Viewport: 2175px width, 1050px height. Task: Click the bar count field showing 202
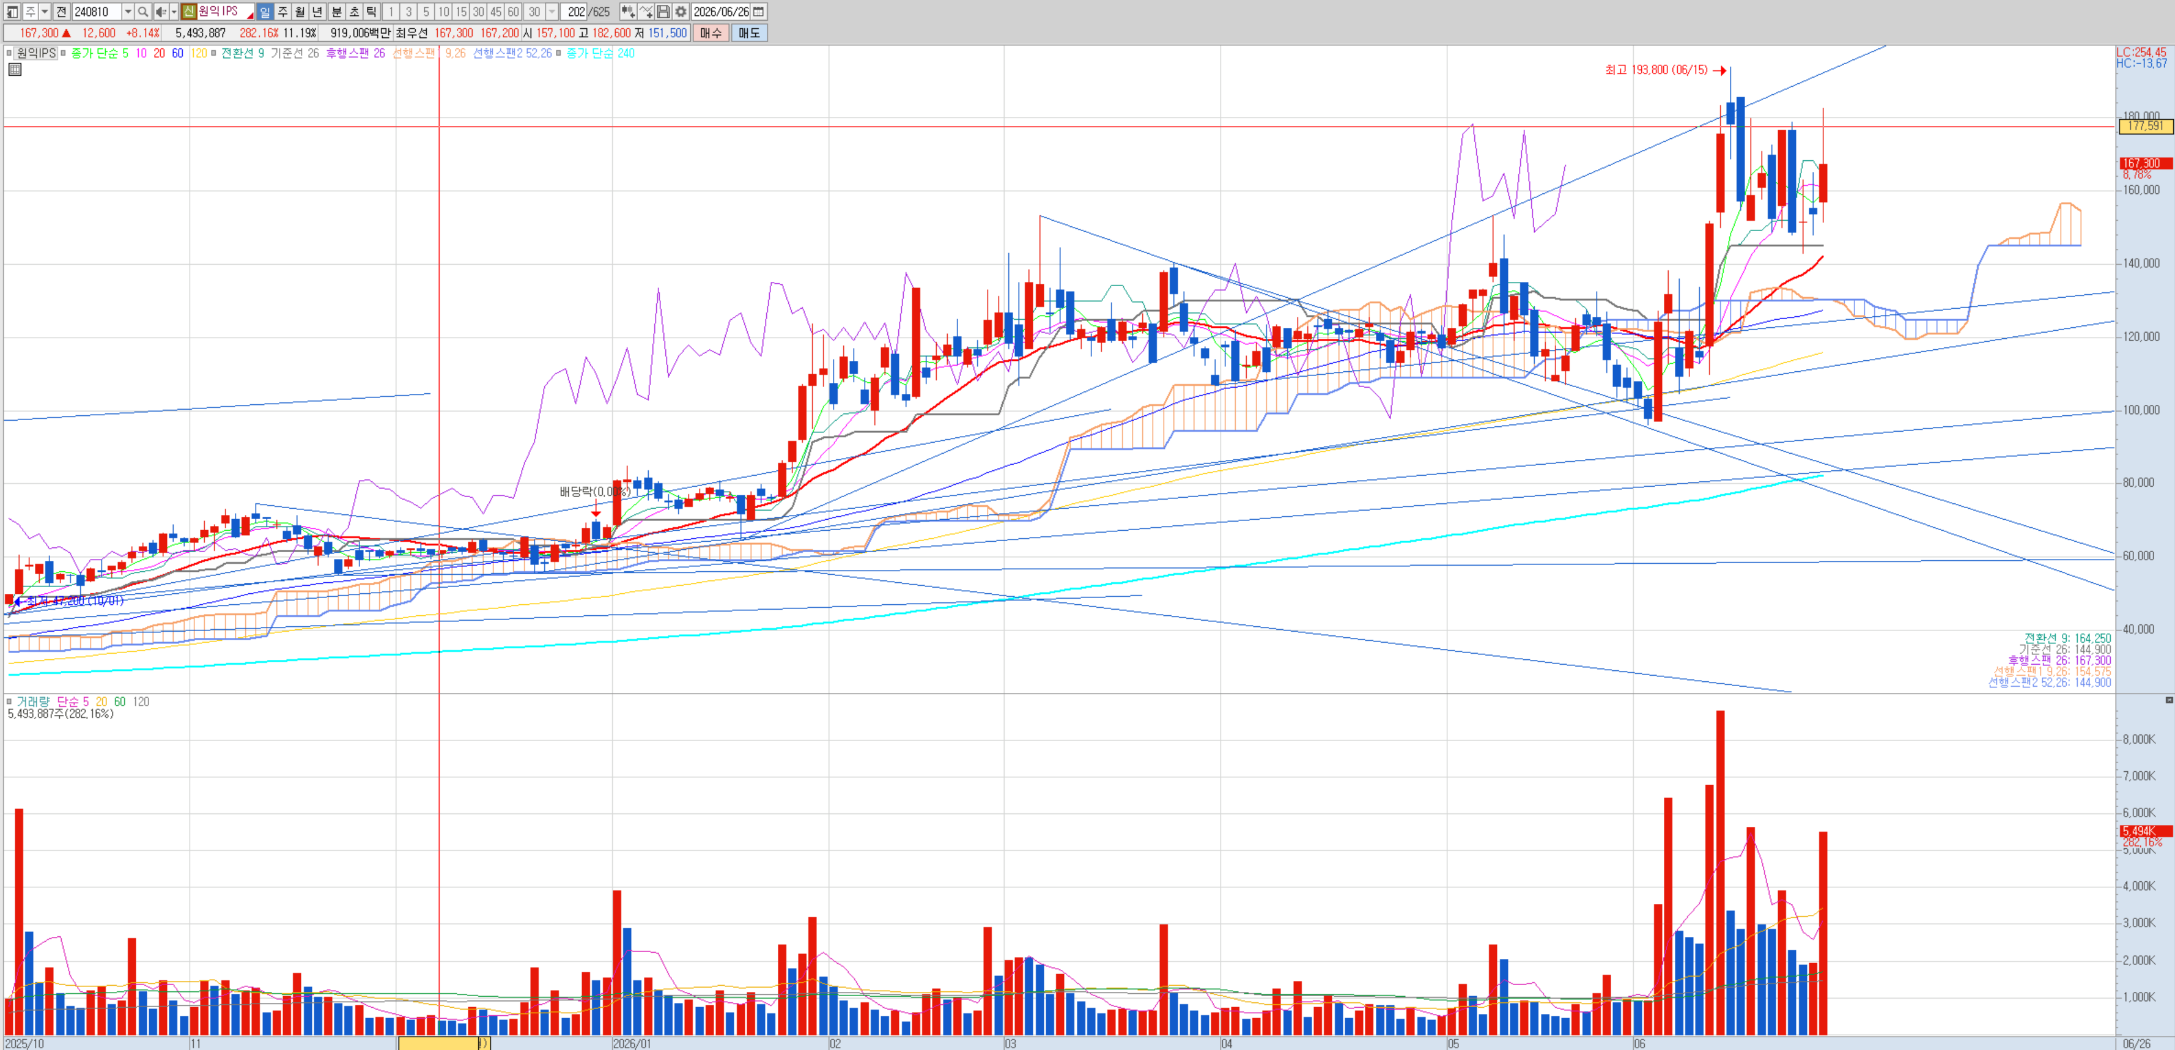(574, 12)
